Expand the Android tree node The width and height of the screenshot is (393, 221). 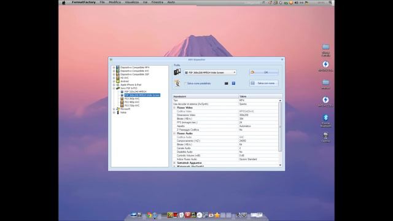pos(114,82)
